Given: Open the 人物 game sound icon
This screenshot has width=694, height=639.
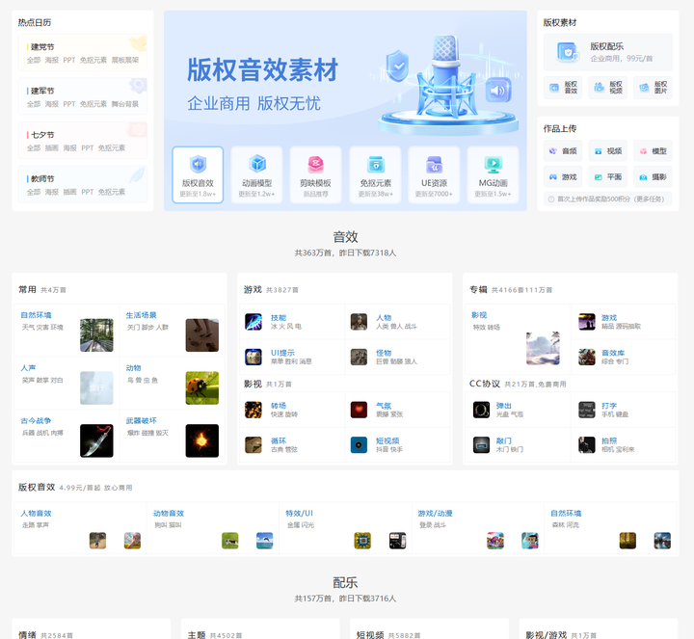Looking at the screenshot, I should [x=359, y=322].
